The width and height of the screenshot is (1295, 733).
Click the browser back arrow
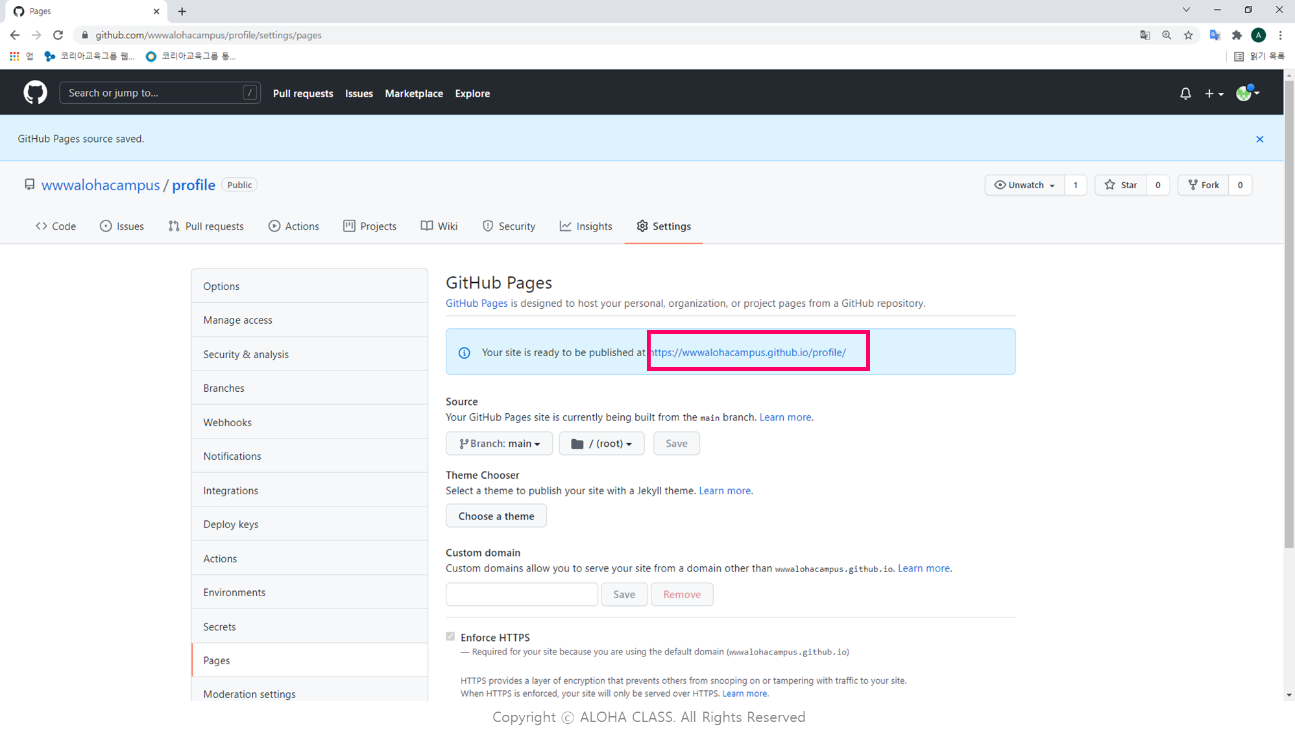(15, 35)
